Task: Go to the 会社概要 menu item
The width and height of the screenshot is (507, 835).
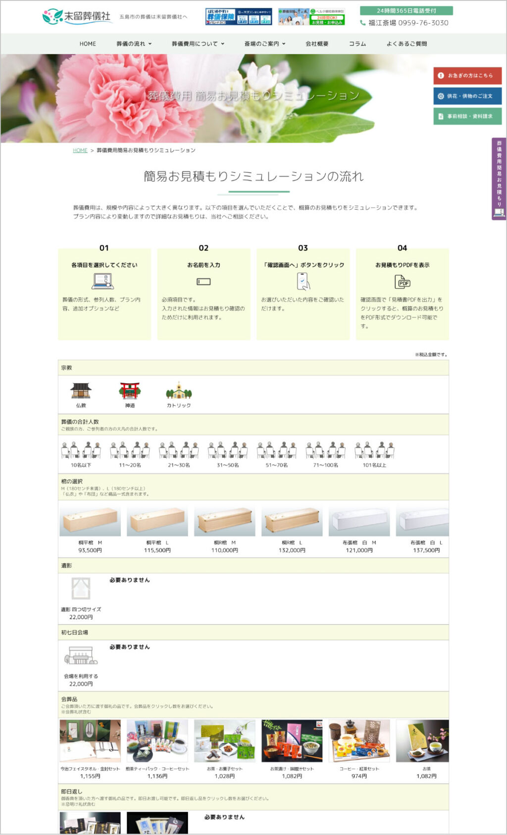Action: pos(317,44)
